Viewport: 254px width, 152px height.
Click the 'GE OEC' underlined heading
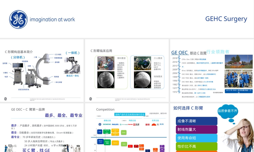pos(180,53)
